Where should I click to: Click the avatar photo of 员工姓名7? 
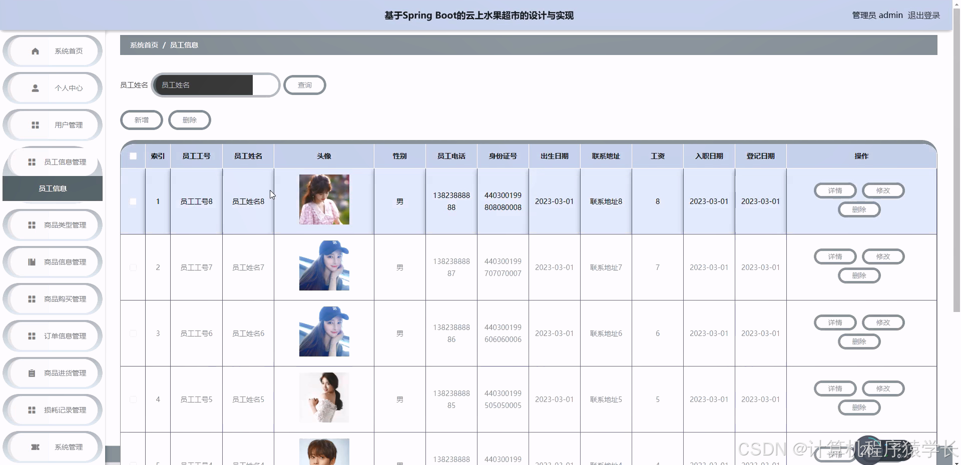click(324, 265)
